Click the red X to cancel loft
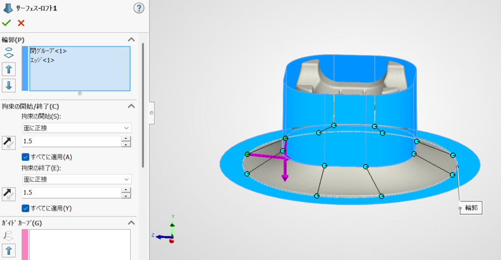 point(21,23)
